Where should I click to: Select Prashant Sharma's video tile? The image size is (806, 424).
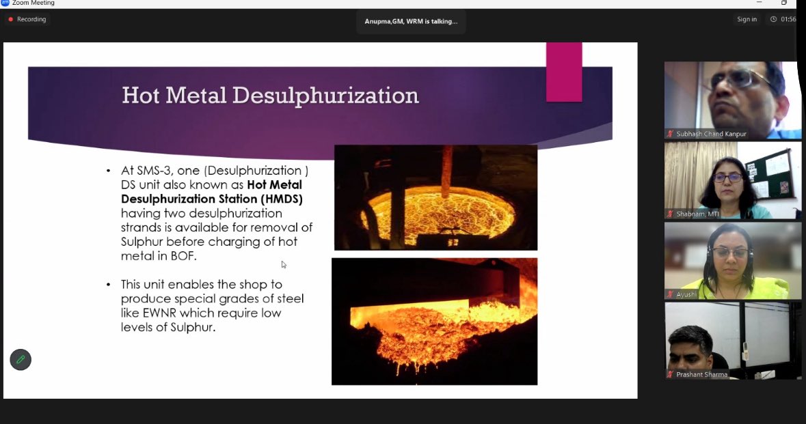[x=732, y=341]
